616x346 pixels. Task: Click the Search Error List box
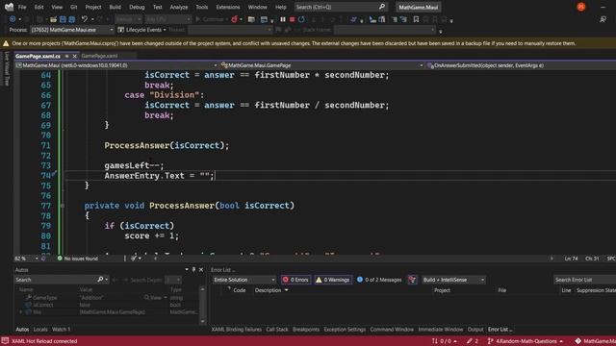point(584,280)
